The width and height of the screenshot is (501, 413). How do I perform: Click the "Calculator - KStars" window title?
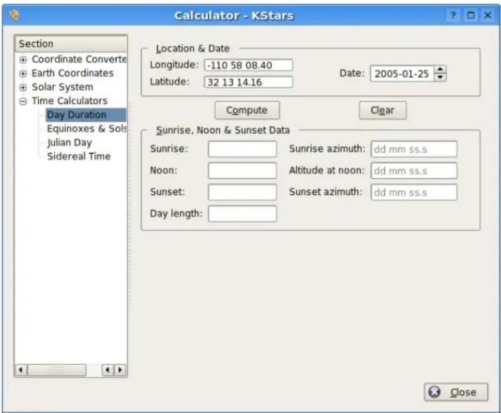click(x=234, y=15)
